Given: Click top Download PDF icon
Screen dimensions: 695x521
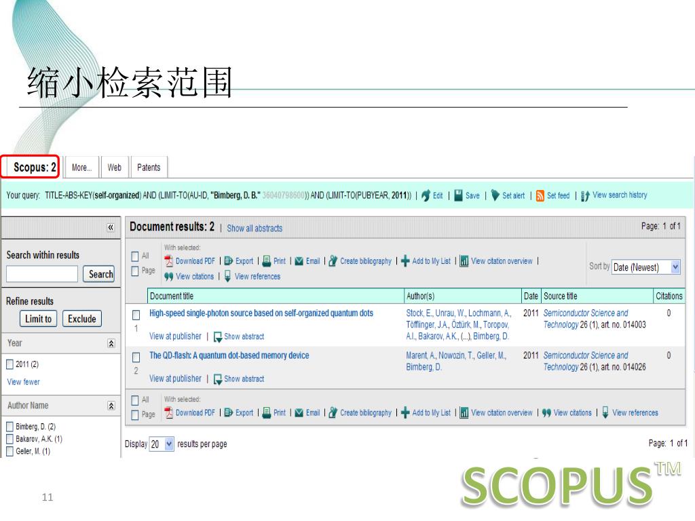Looking at the screenshot, I should (x=168, y=261).
